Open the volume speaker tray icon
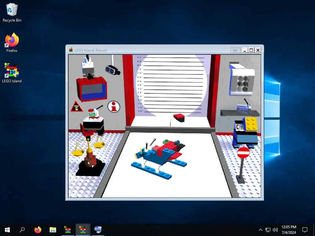This screenshot has width=315, height=236. click(x=275, y=230)
